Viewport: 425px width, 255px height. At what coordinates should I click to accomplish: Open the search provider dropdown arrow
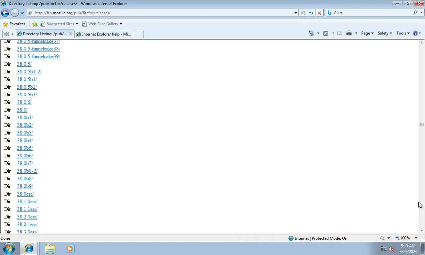tap(422, 13)
